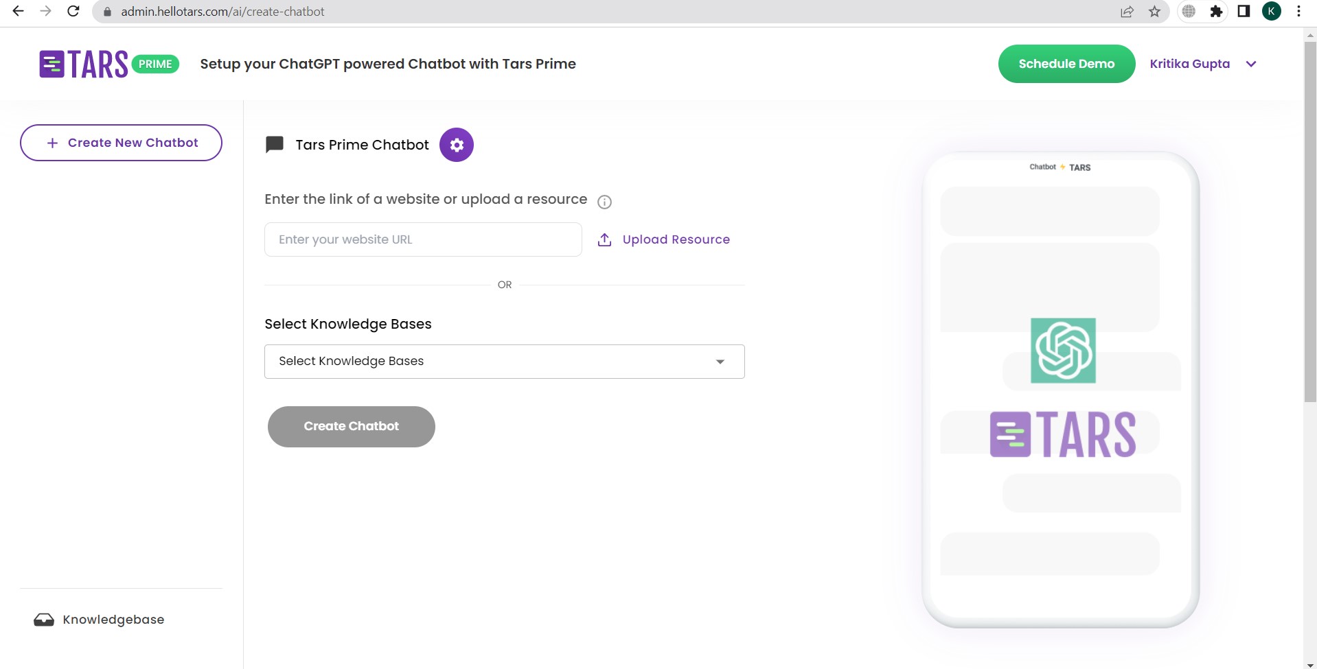Screen dimensions: 1317x669
Task: Click the Schedule Demo button
Action: 1066,63
